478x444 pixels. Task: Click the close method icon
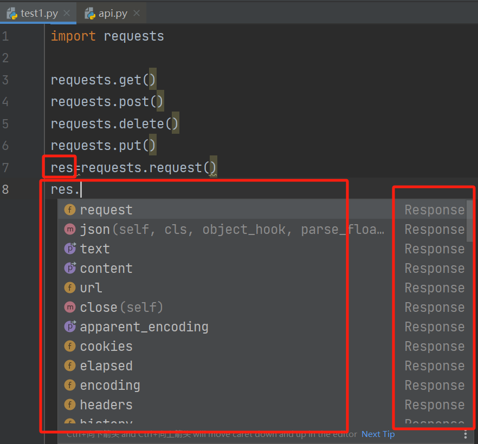70,307
